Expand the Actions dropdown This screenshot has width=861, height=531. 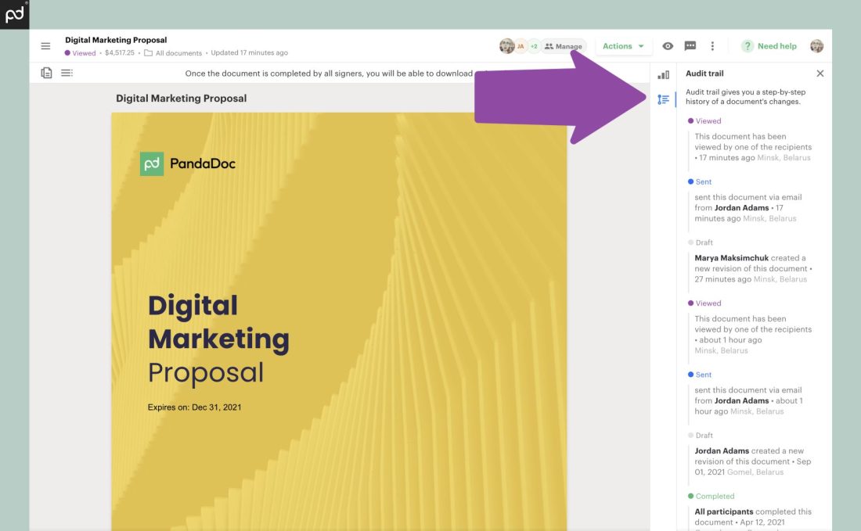click(623, 46)
